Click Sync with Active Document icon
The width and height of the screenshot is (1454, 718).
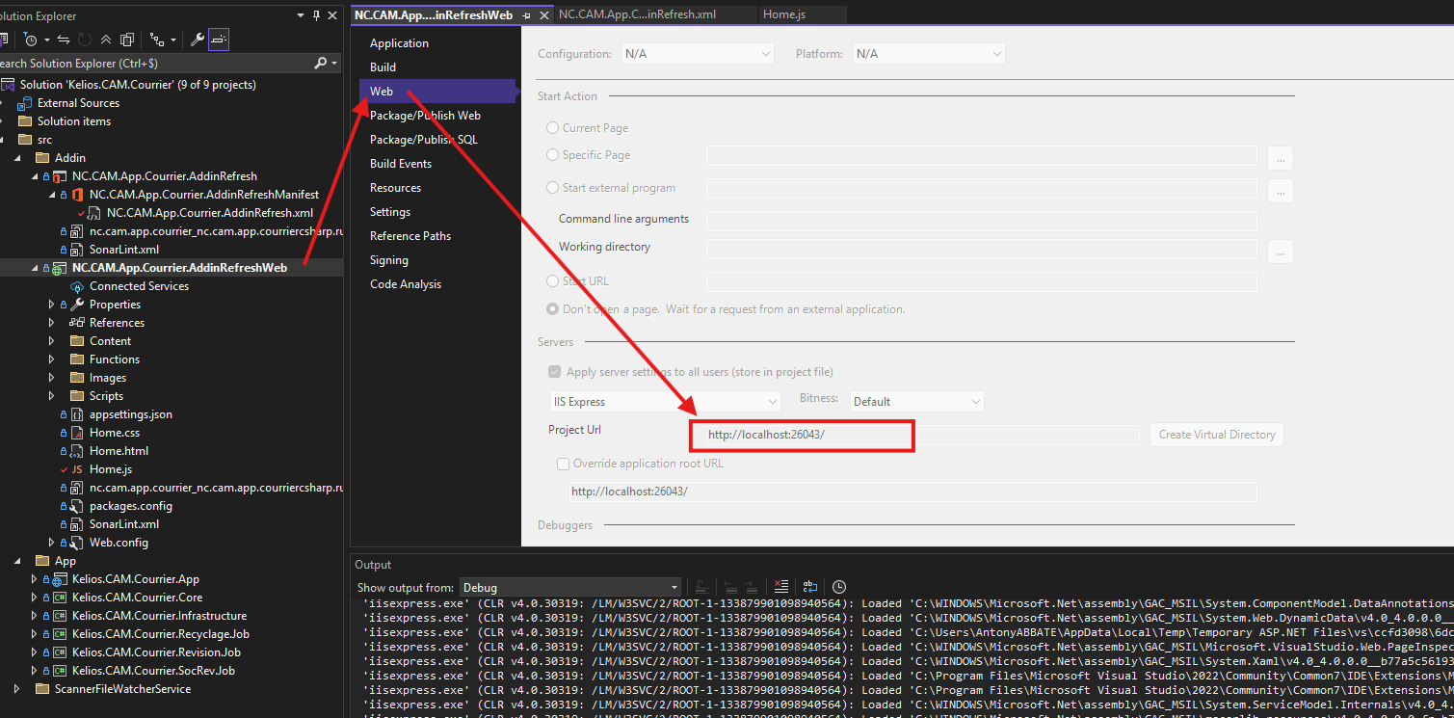click(64, 40)
